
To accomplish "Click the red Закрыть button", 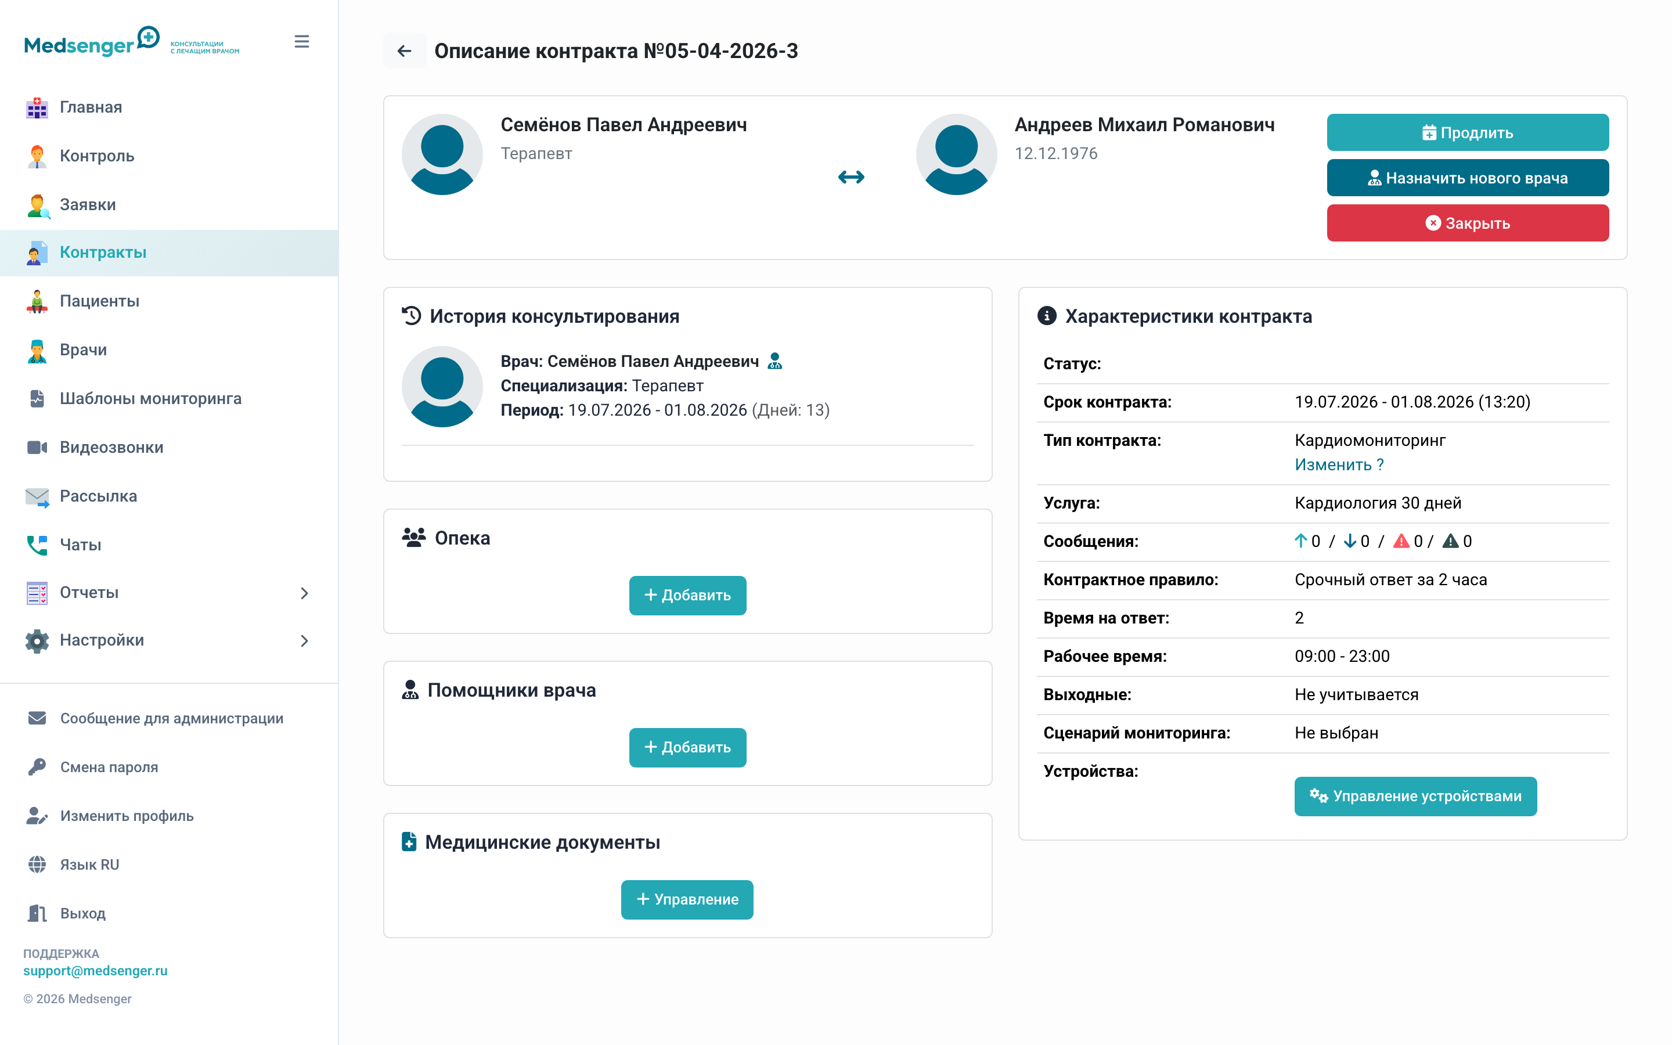I will (1468, 224).
